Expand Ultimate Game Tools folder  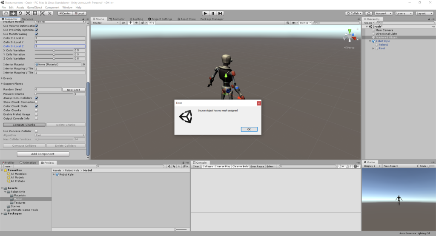click(x=5, y=210)
